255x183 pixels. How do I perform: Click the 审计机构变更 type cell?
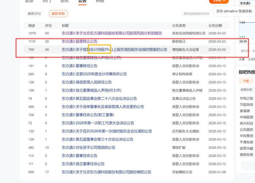pos(182,74)
